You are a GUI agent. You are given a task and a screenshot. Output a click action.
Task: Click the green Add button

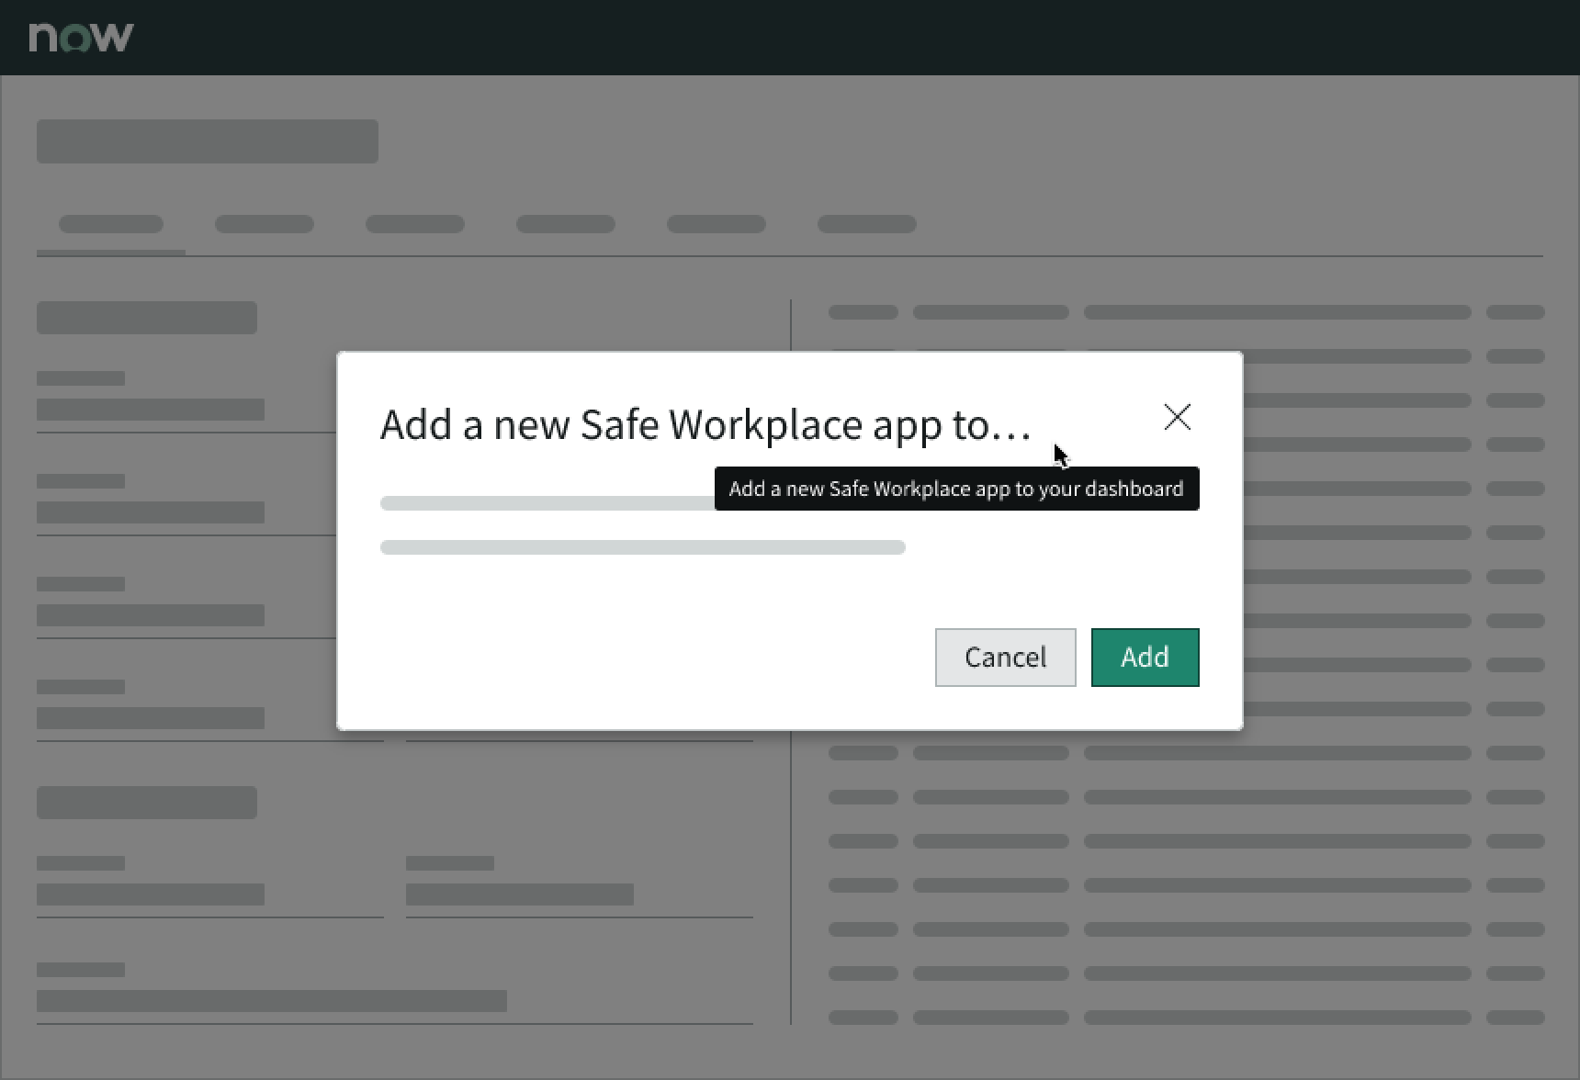tap(1145, 658)
